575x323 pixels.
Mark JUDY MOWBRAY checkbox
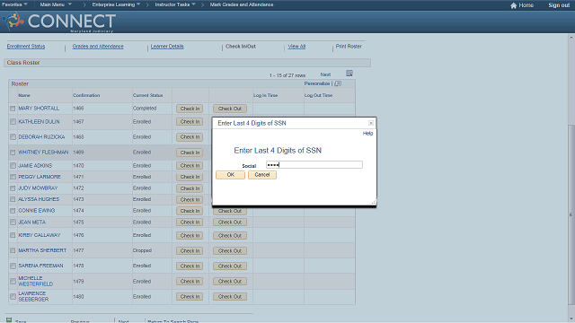pos(13,188)
